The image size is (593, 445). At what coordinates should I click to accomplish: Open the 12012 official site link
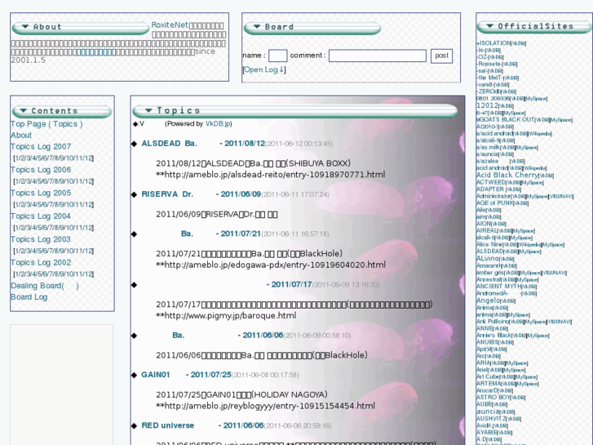tap(487, 105)
